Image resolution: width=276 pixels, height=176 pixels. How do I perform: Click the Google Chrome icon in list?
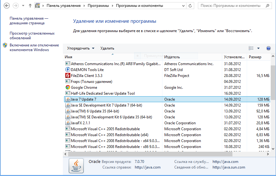(68, 88)
